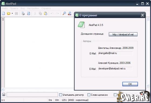This screenshot has width=151, height=103.
Task: Click the Paste clipboard toolbar icon
Action: pyautogui.click(x=46, y=13)
